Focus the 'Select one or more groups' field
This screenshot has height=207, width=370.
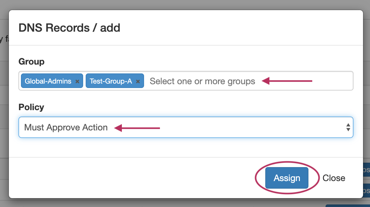click(x=202, y=81)
